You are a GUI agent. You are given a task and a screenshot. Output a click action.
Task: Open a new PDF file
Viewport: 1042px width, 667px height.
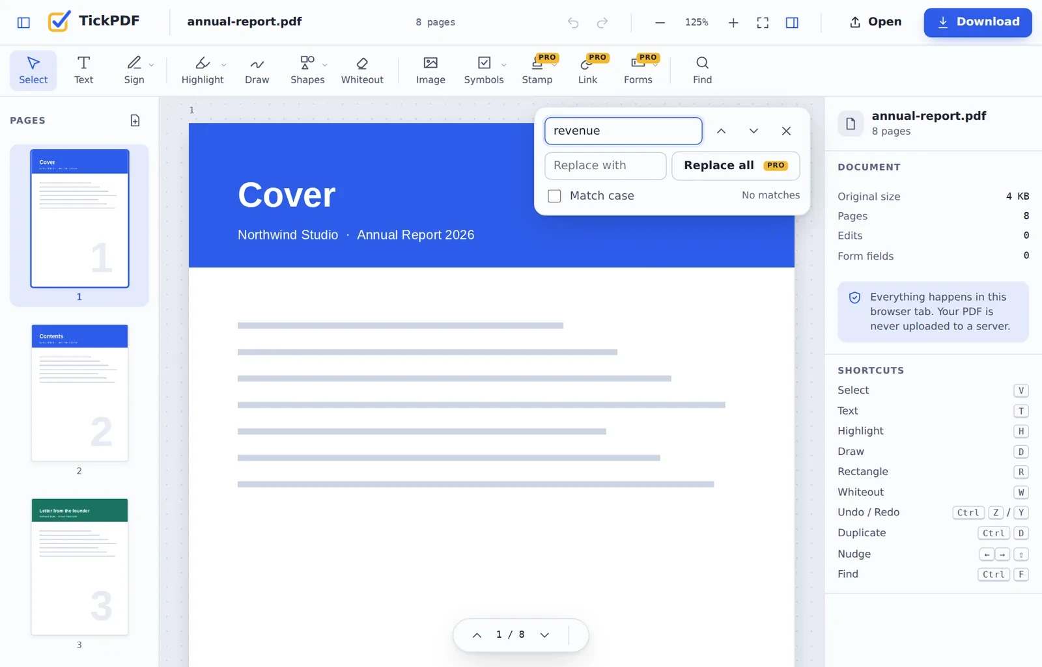(875, 22)
